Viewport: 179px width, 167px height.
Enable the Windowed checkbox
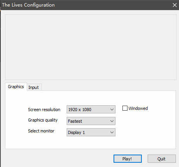click(x=125, y=108)
